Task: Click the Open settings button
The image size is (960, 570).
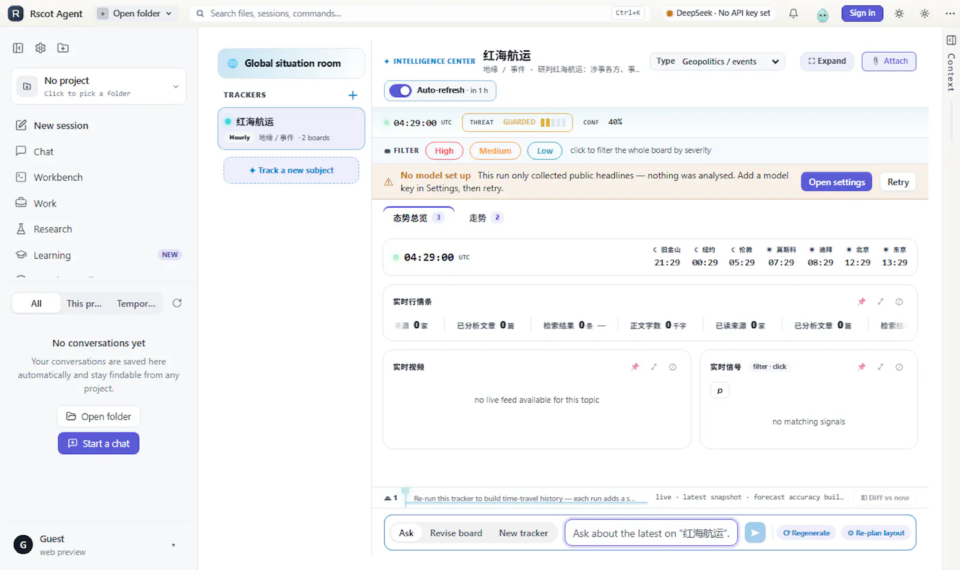Action: click(x=836, y=182)
